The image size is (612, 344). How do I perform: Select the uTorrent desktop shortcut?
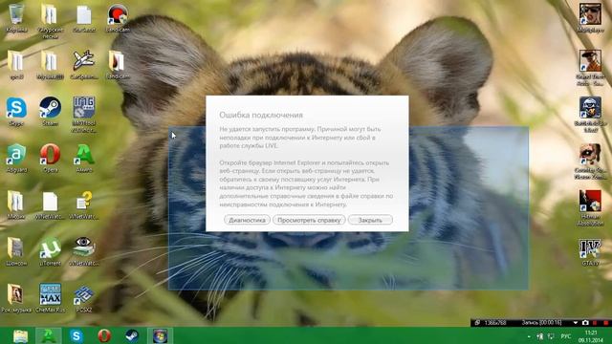(x=50, y=251)
